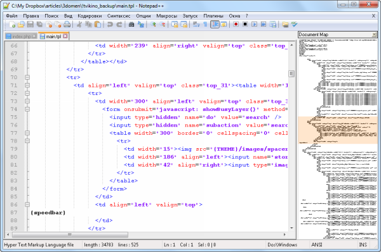Open the Правка menu
The height and width of the screenshot is (252, 381).
point(31,16)
